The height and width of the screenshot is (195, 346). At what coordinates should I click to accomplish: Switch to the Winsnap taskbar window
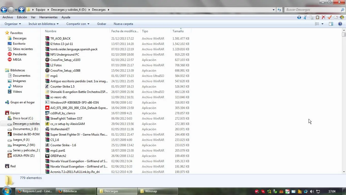pos(158,191)
